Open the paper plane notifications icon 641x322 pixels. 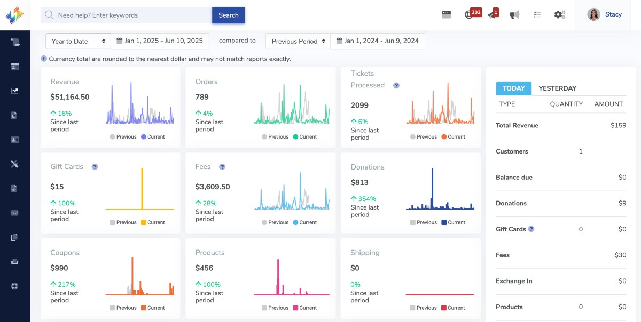[x=492, y=15]
